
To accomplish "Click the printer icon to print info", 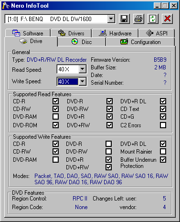I will [138, 19].
